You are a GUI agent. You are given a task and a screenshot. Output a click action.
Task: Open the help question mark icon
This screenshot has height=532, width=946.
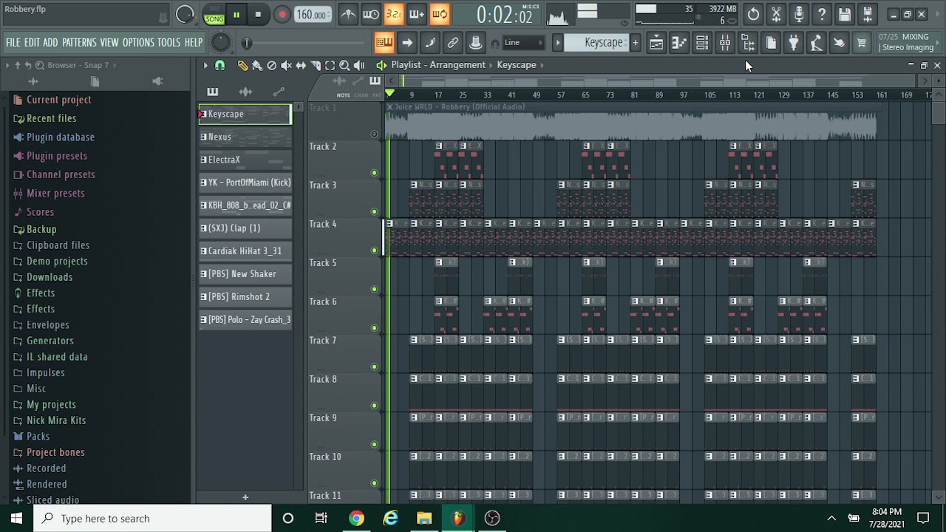(822, 14)
